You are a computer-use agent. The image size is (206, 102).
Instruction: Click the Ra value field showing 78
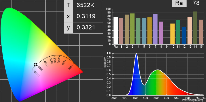point(196,3)
